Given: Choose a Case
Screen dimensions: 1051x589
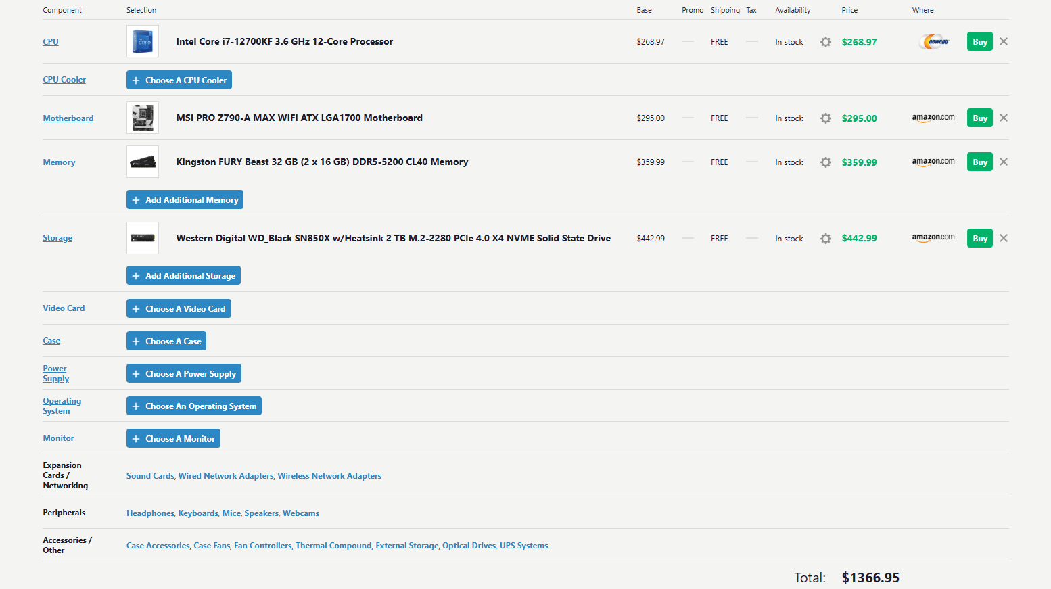Looking at the screenshot, I should 166,341.
